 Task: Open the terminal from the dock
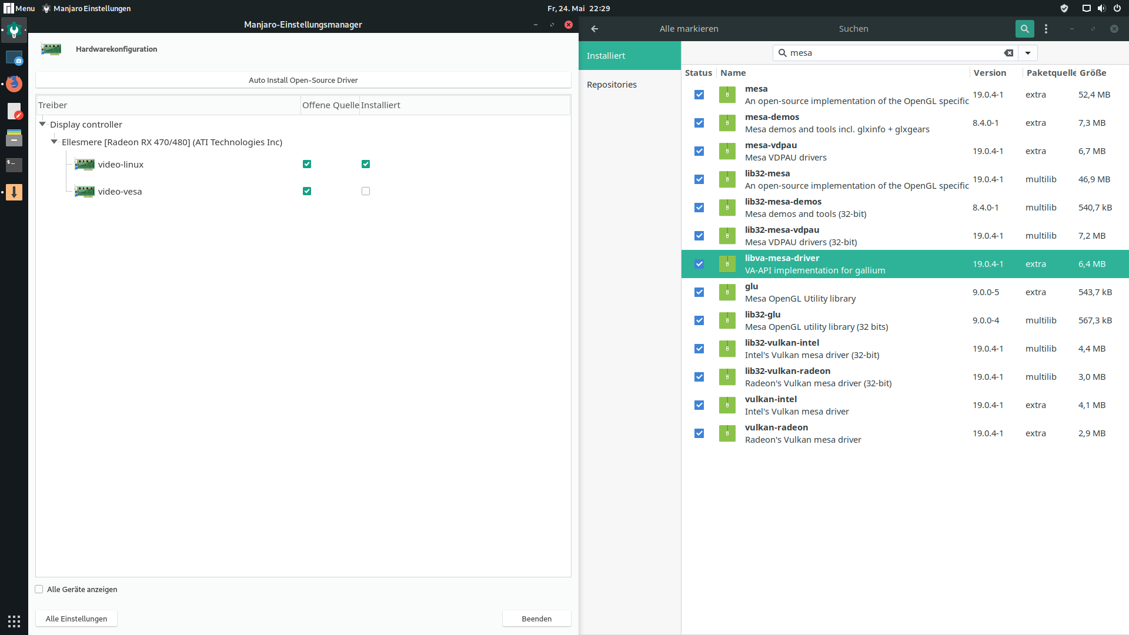14,165
